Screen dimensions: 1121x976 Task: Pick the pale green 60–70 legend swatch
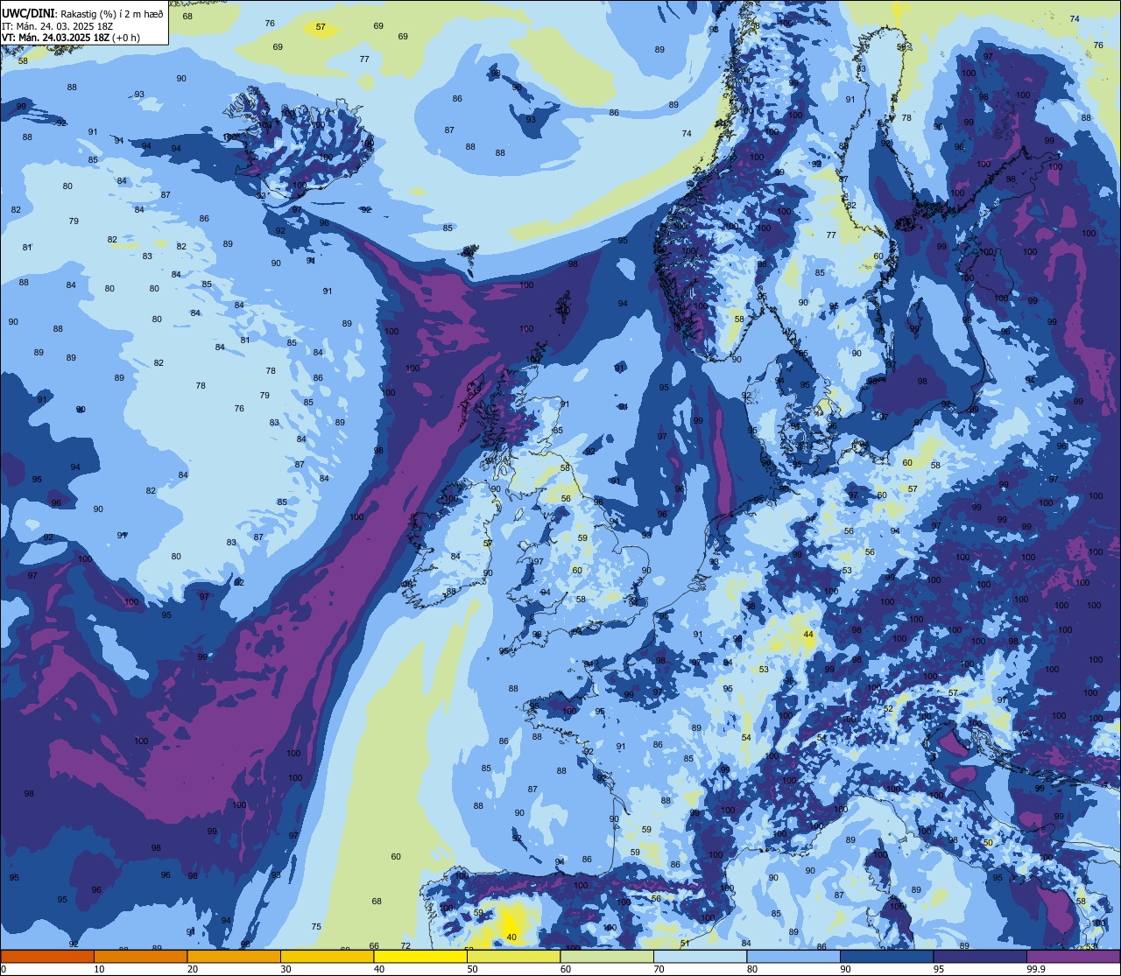pyautogui.click(x=607, y=956)
